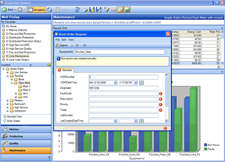Open the Maintenance navigation section

coord(26,150)
